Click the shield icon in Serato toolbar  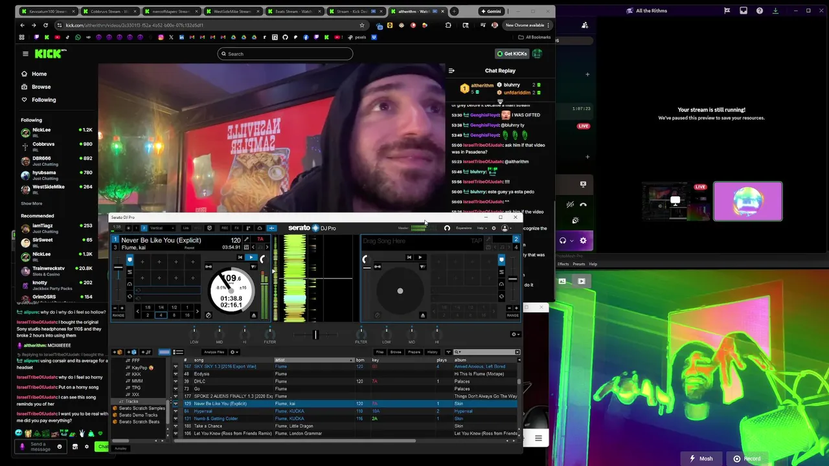tap(209, 228)
